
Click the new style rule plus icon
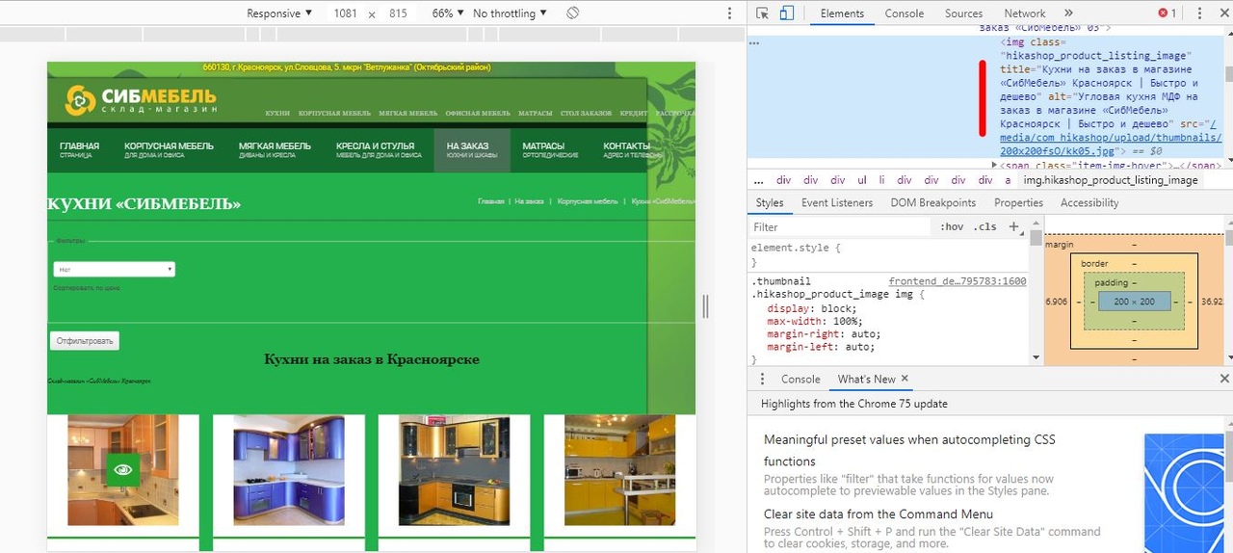pyautogui.click(x=1013, y=226)
